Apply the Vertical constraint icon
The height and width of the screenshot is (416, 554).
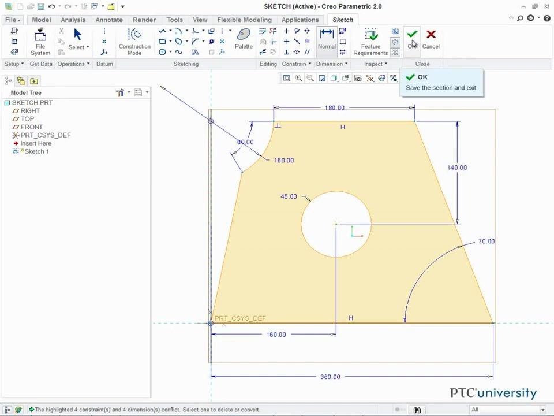[287, 31]
